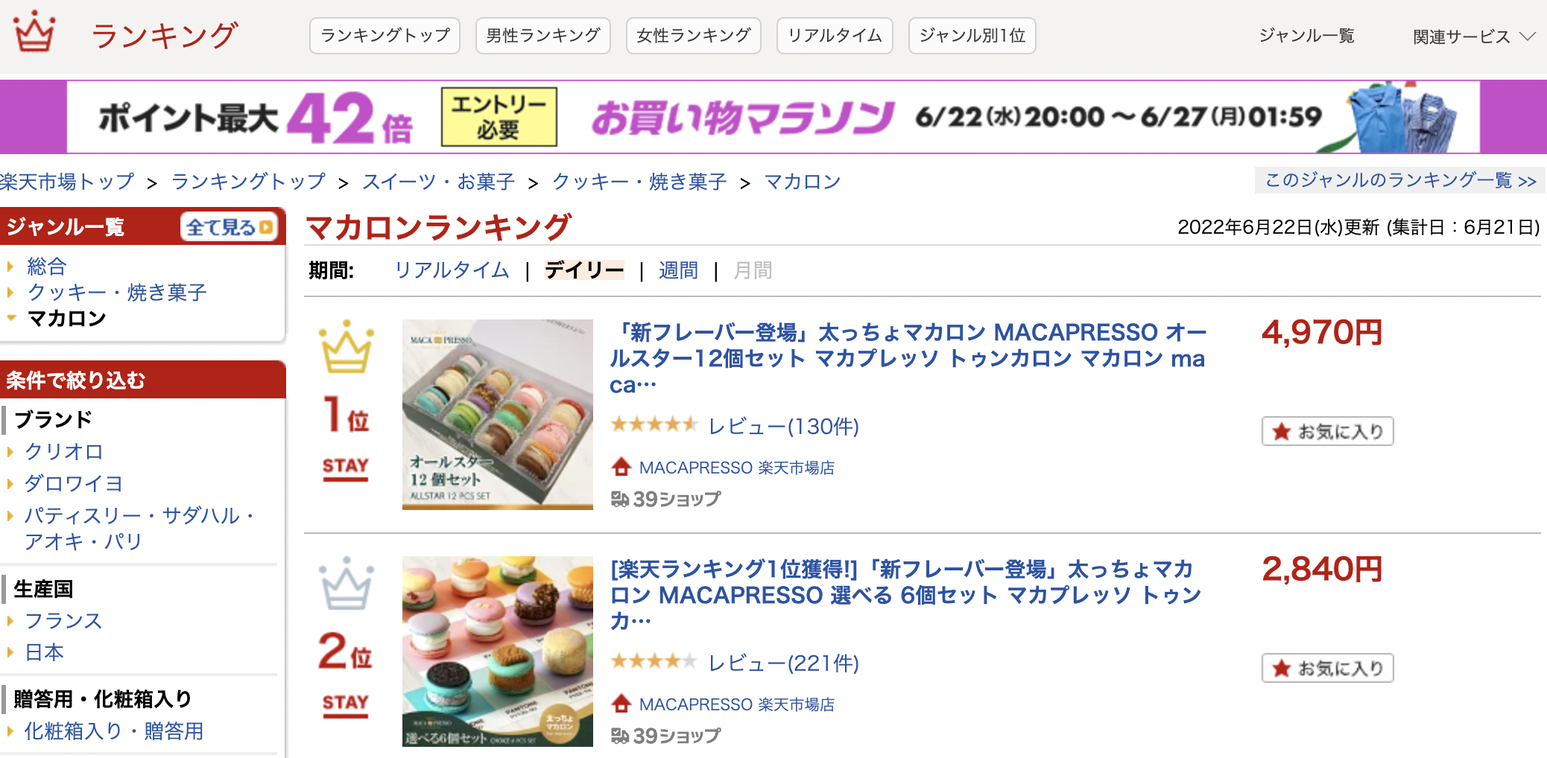Image resolution: width=1547 pixels, height=758 pixels.
Task: Click the red crown ranking logo
Action: [34, 32]
